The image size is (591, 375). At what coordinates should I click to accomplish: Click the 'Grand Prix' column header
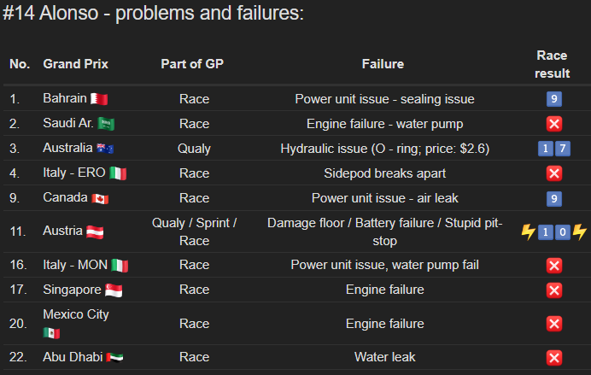pos(75,64)
